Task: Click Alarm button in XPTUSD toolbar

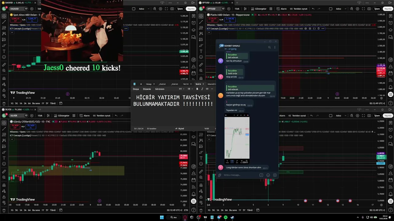Action: [x=281, y=9]
